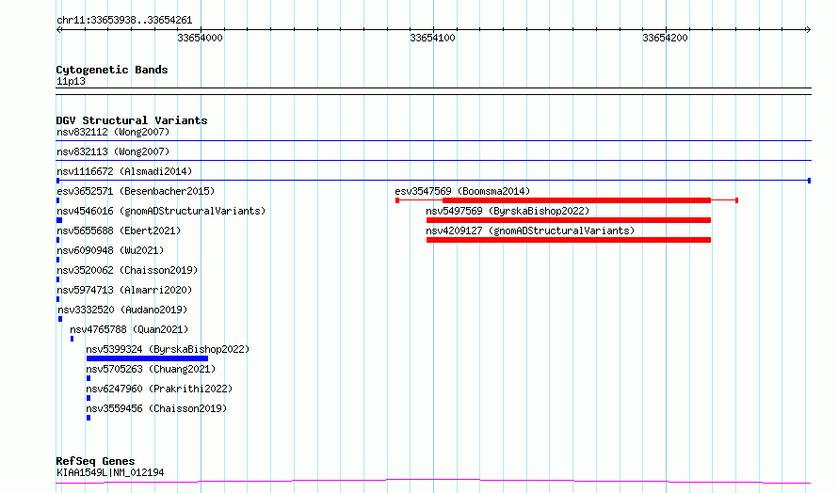Viewport: 838px width, 493px height.
Task: Open variant nsv5497569 (ByrskaBishop2022) label
Action: [508, 211]
